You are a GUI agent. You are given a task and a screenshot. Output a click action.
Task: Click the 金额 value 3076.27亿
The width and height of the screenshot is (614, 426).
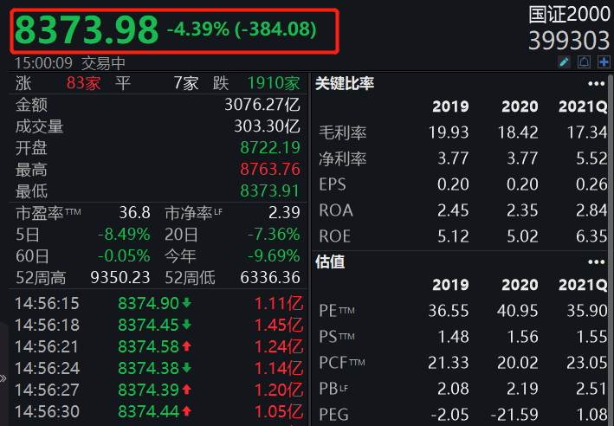point(262,105)
